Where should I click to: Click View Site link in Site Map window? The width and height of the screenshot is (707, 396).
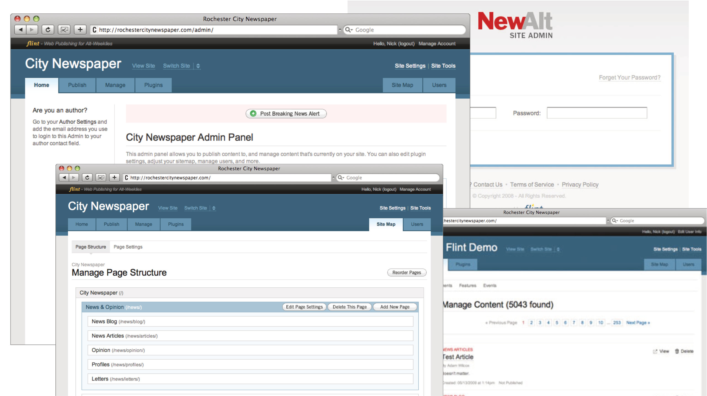[x=168, y=208]
